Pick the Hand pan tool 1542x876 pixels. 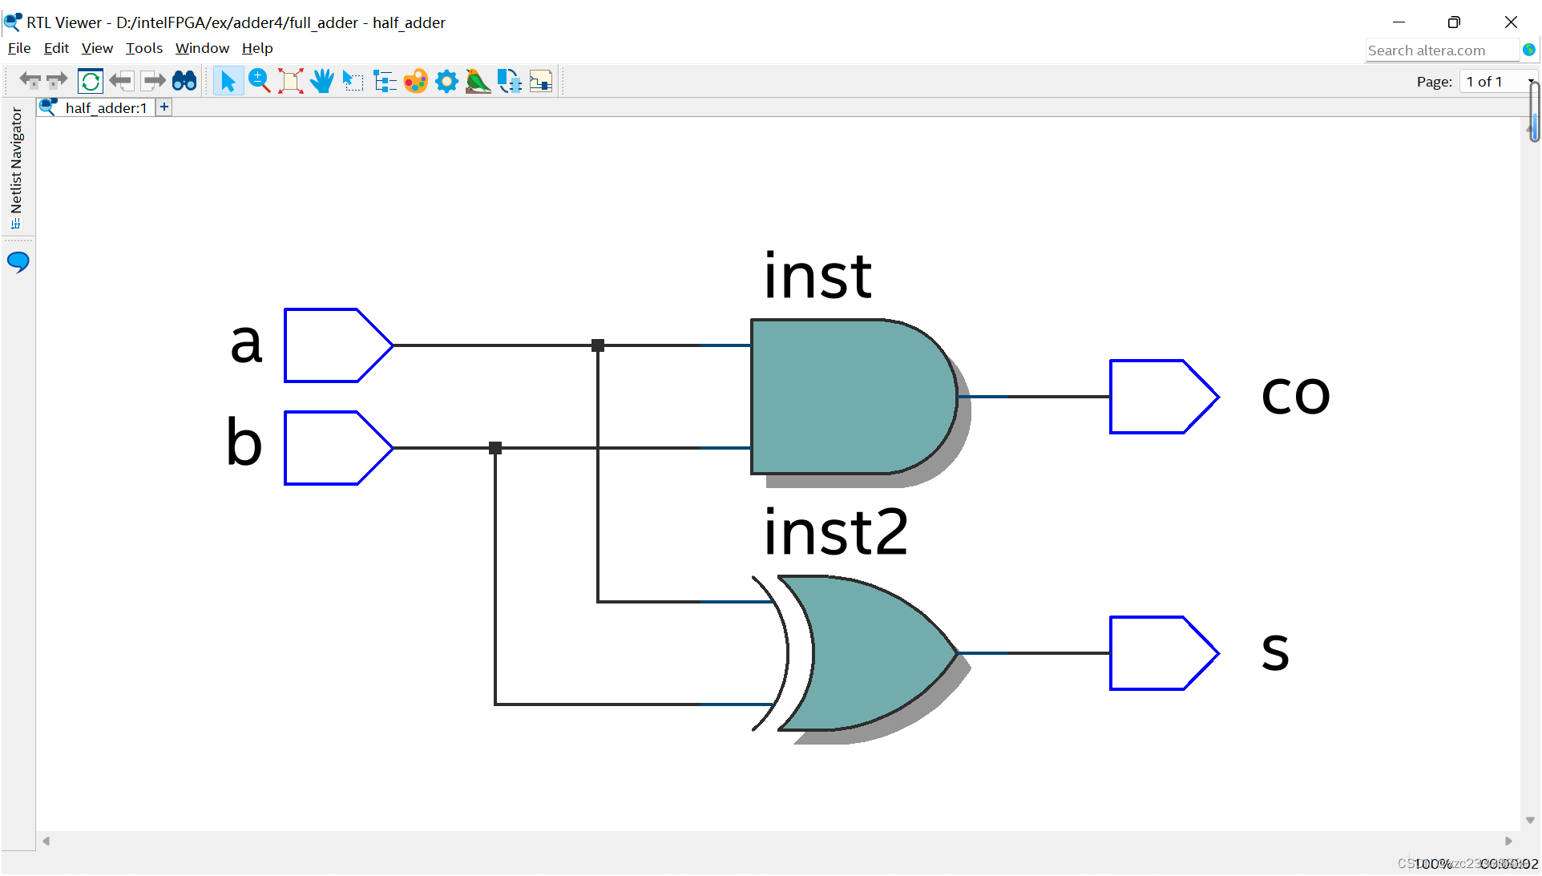pyautogui.click(x=322, y=81)
